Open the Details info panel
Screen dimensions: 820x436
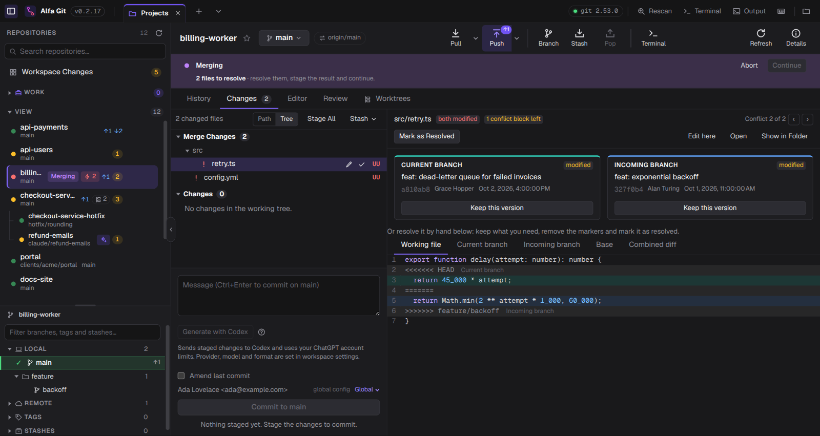[x=796, y=38]
